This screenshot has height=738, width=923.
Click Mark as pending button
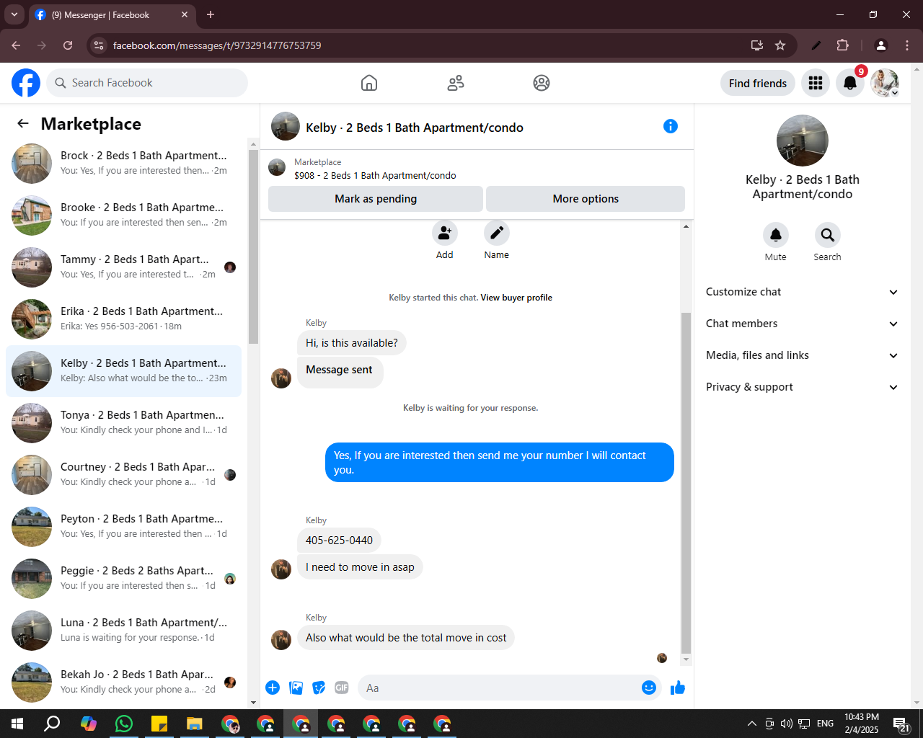[x=376, y=199]
